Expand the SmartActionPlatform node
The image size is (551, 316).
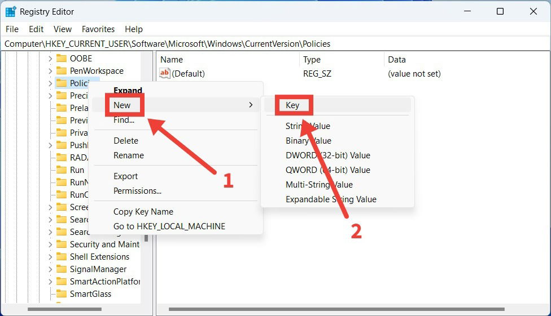tap(50, 282)
